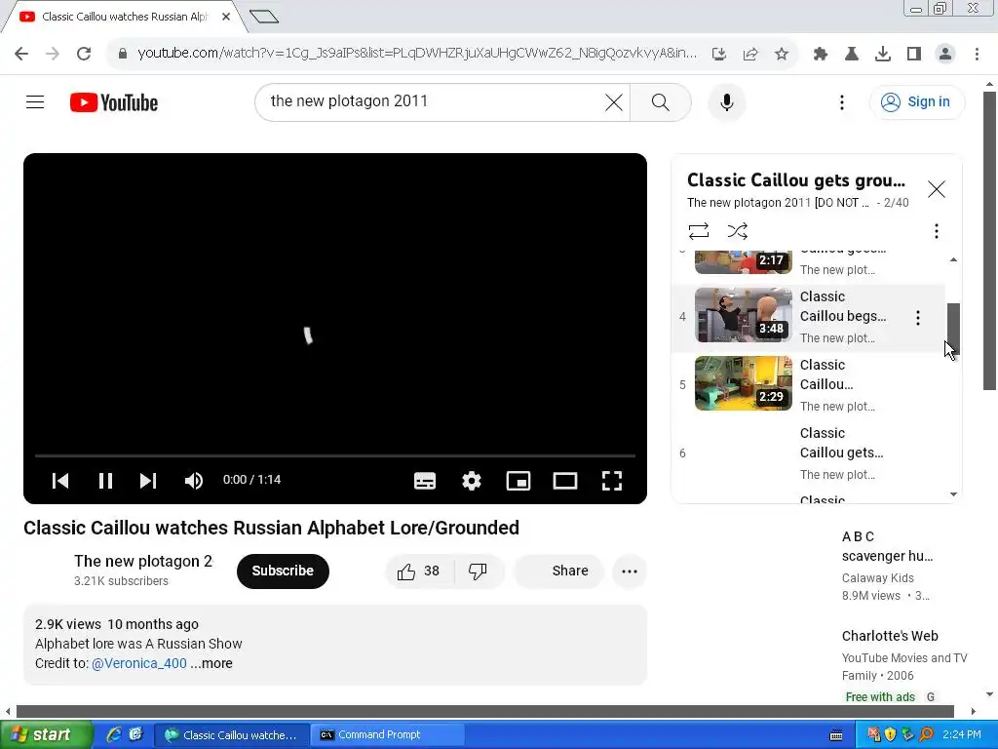Launch Internet Explorer quick launch icon
This screenshot has height=749, width=998.
click(114, 735)
